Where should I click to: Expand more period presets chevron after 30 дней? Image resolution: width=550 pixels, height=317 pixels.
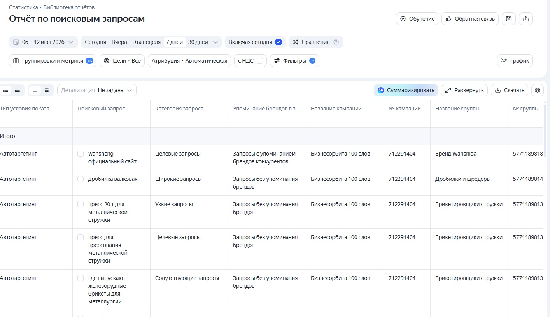[215, 42]
